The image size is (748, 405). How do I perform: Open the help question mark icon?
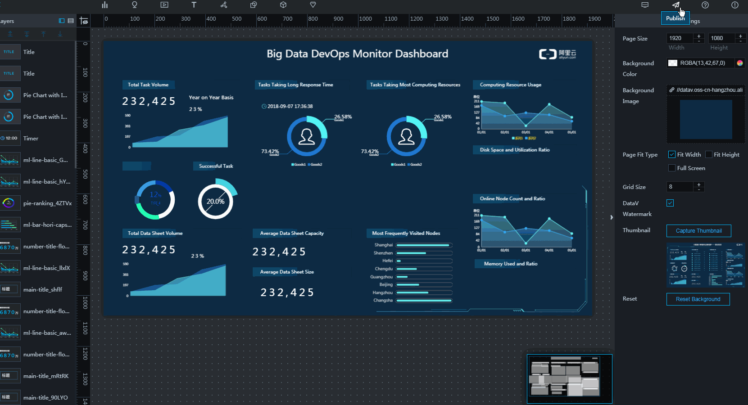pyautogui.click(x=705, y=5)
